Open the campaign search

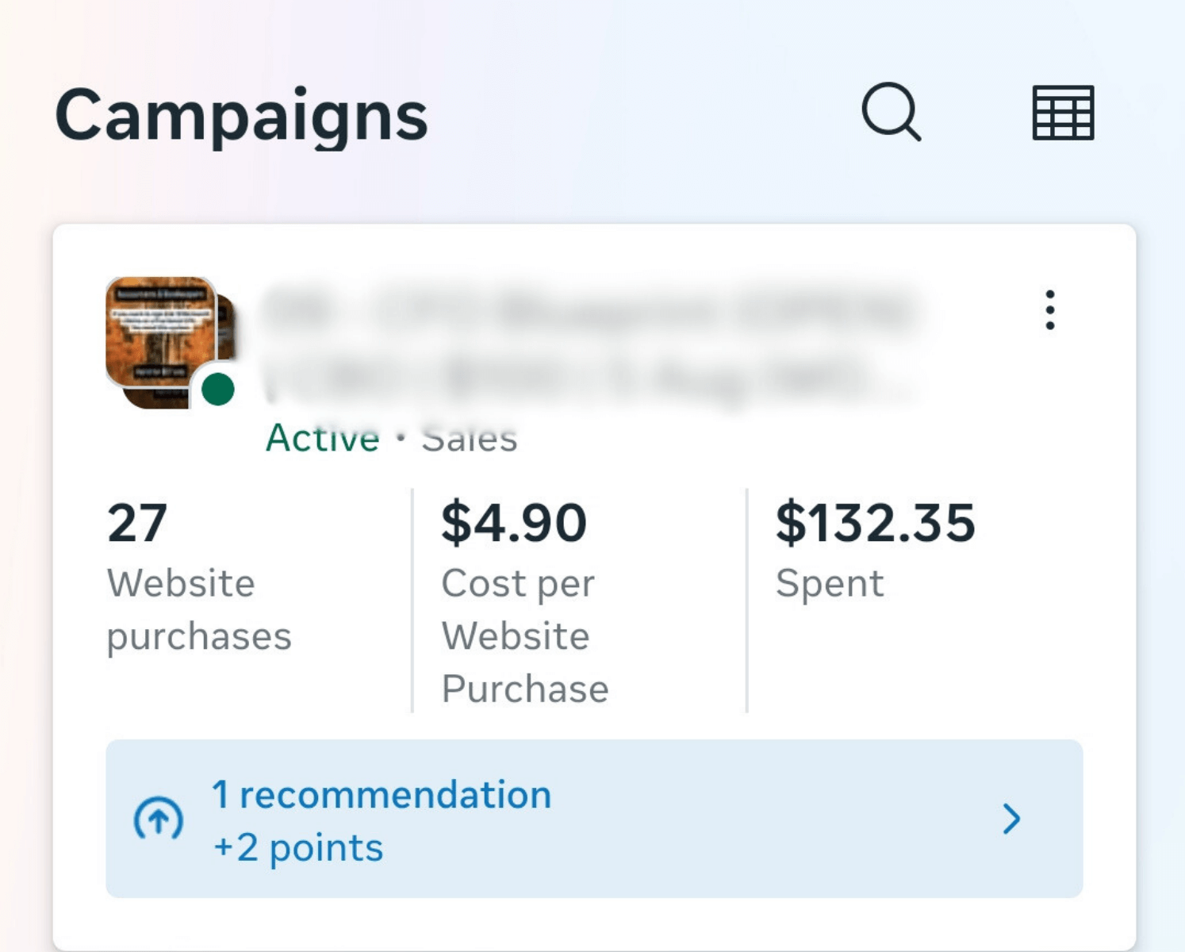coord(891,112)
